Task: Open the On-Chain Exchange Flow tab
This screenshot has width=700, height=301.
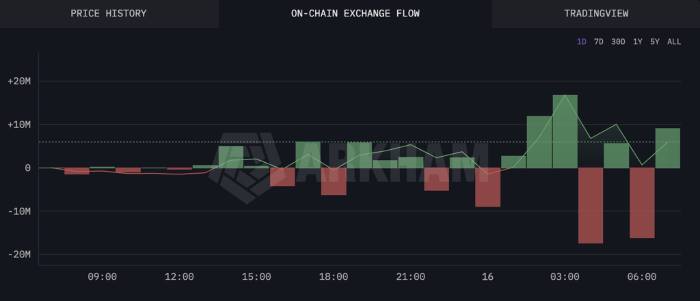Action: tap(355, 13)
